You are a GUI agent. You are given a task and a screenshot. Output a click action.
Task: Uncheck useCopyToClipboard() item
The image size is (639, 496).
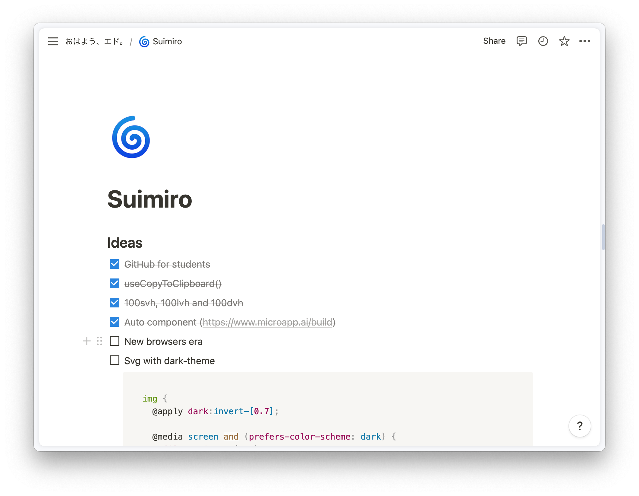click(115, 283)
